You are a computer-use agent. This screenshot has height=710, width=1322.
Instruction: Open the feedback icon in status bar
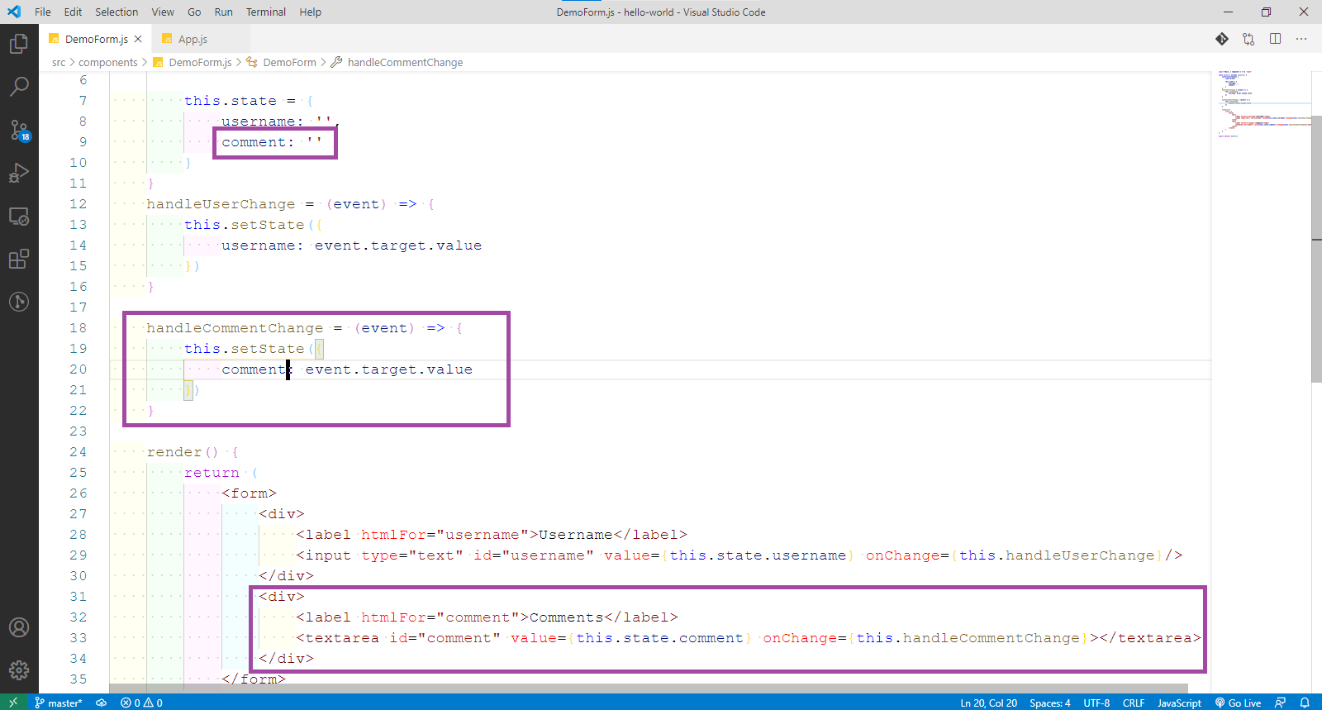tap(1280, 703)
